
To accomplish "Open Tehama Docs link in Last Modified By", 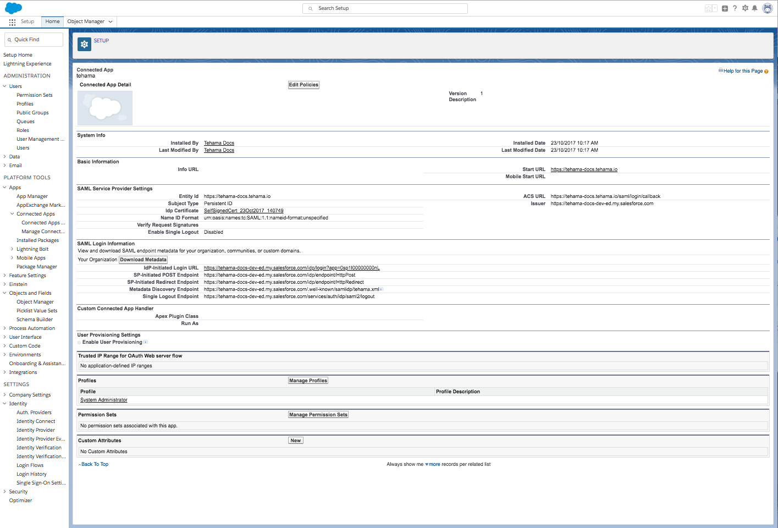I will pyautogui.click(x=219, y=150).
